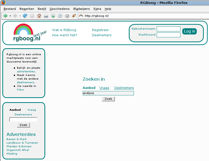This screenshot has width=209, height=161.
Task: Open the downloads toolbar icon
Action: 53,16
